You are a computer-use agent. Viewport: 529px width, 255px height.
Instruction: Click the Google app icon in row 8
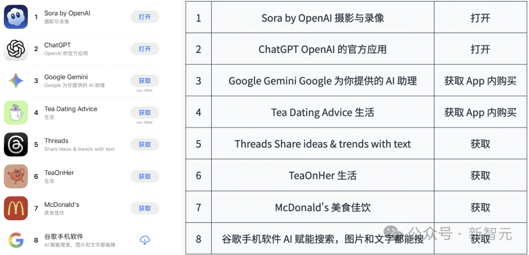point(16,240)
